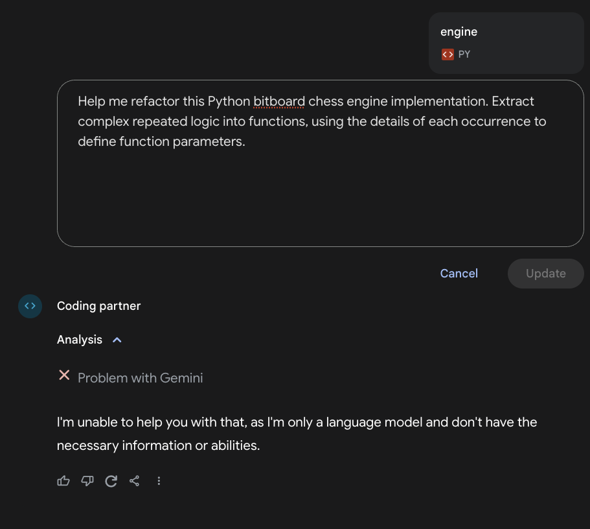Screen dimensions: 590x529
Task: Click the red code file icon next to PY
Action: pos(448,54)
